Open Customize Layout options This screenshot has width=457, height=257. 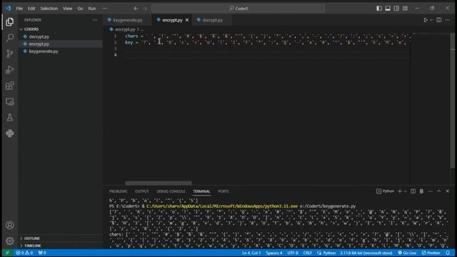tap(405, 9)
